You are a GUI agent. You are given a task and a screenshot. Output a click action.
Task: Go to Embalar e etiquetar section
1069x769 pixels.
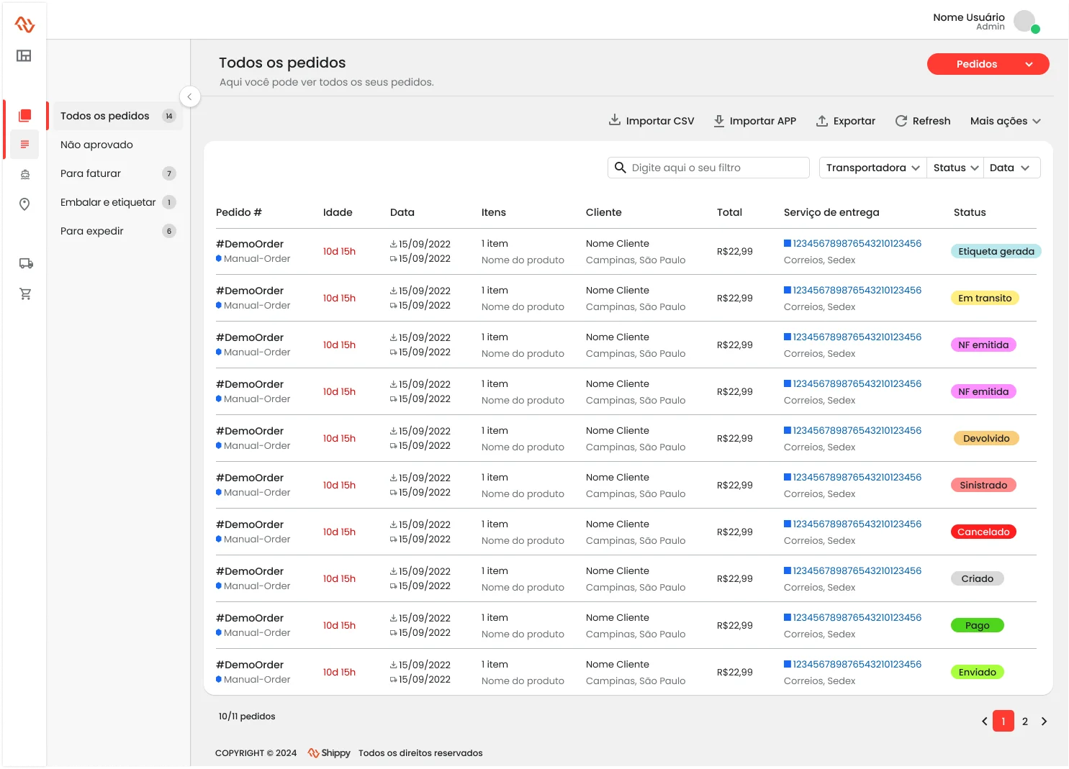108,202
